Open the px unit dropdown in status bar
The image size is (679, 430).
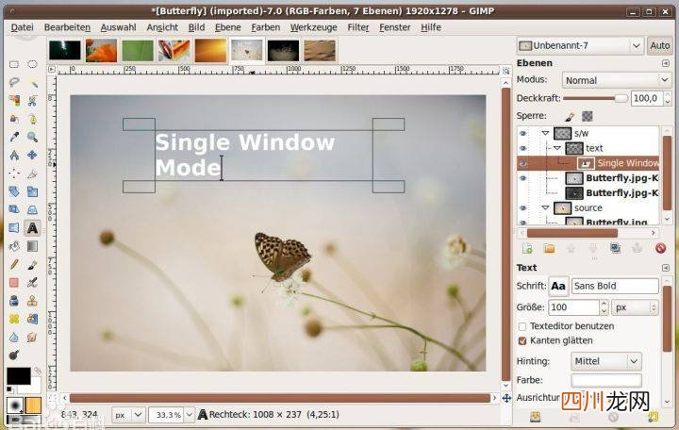(x=128, y=415)
